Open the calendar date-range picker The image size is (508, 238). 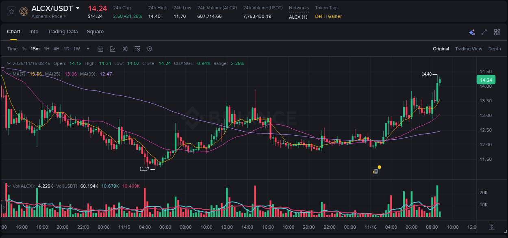(100, 49)
